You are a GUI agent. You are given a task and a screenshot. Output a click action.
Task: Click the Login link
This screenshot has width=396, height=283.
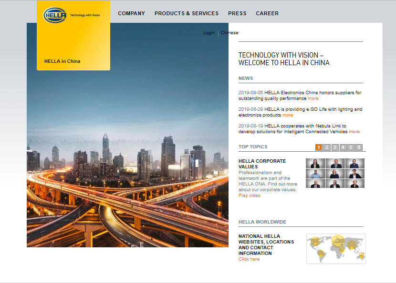[x=209, y=33]
